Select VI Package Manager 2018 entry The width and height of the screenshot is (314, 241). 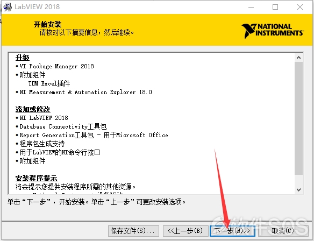pyautogui.click(x=56, y=66)
